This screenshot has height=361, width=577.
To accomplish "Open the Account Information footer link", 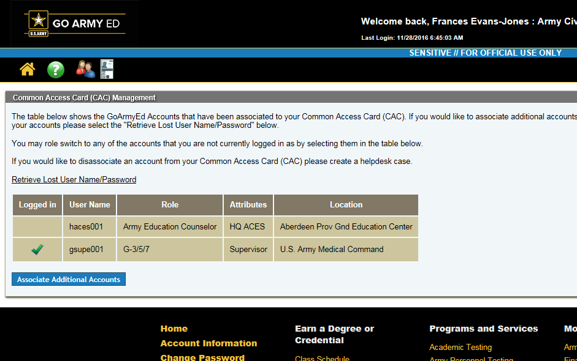I will (208, 343).
